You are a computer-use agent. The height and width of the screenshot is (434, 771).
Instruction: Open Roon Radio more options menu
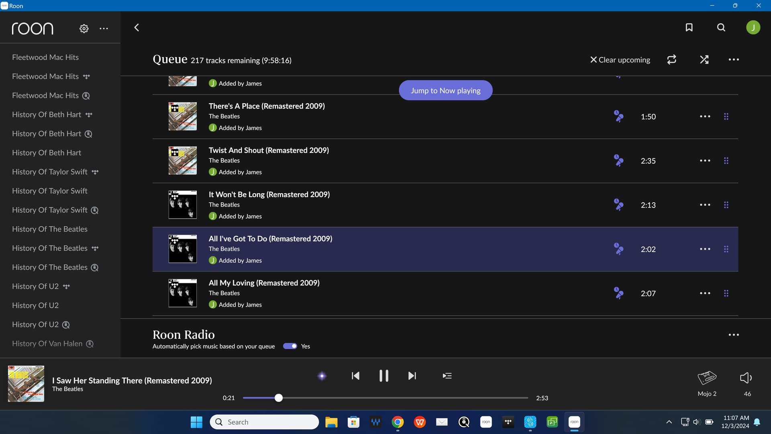pos(734,335)
